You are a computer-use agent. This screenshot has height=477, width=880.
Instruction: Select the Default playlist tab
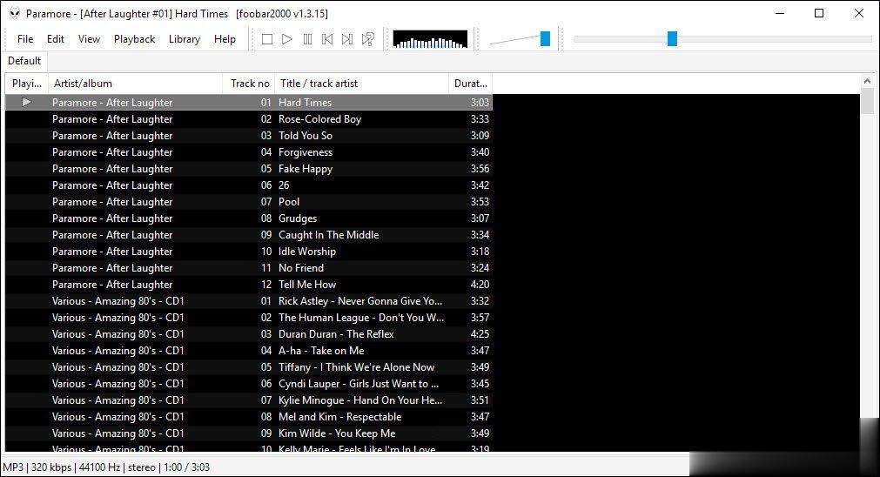[x=24, y=61]
